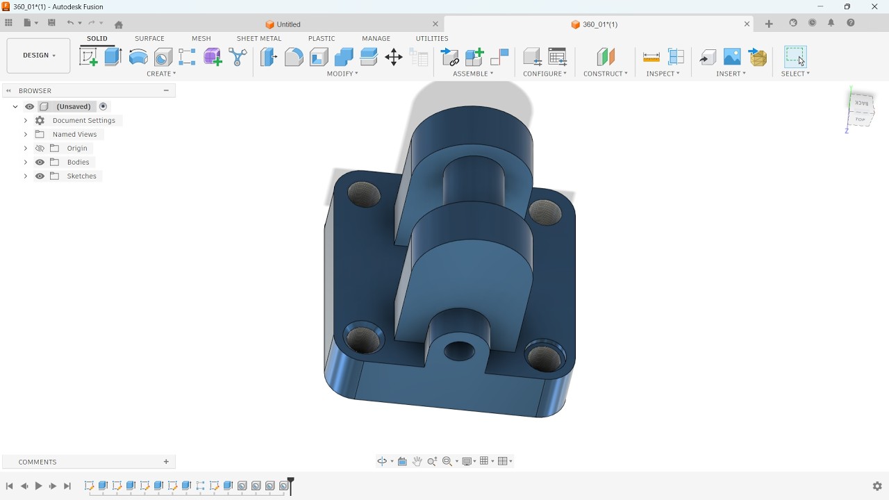Open the CREATE dropdown menu
Screen dimensions: 889x500
161,74
